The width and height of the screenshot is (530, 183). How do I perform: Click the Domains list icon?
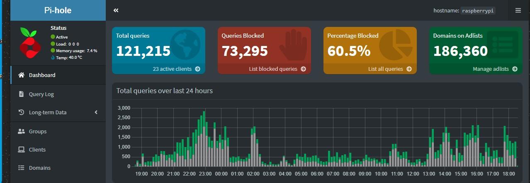22,168
